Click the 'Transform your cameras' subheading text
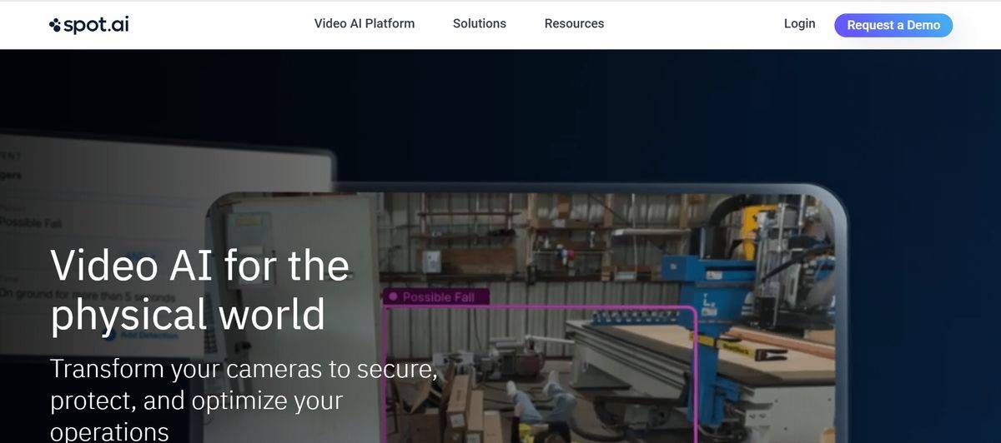This screenshot has height=443, width=1001. [x=244, y=400]
